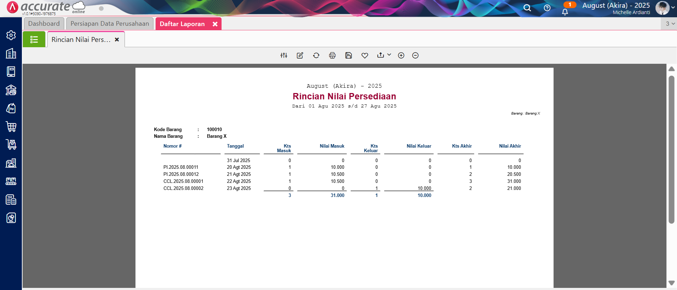The width and height of the screenshot is (677, 290).
Task: Expand the user profile menu chevron
Action: point(673,7)
